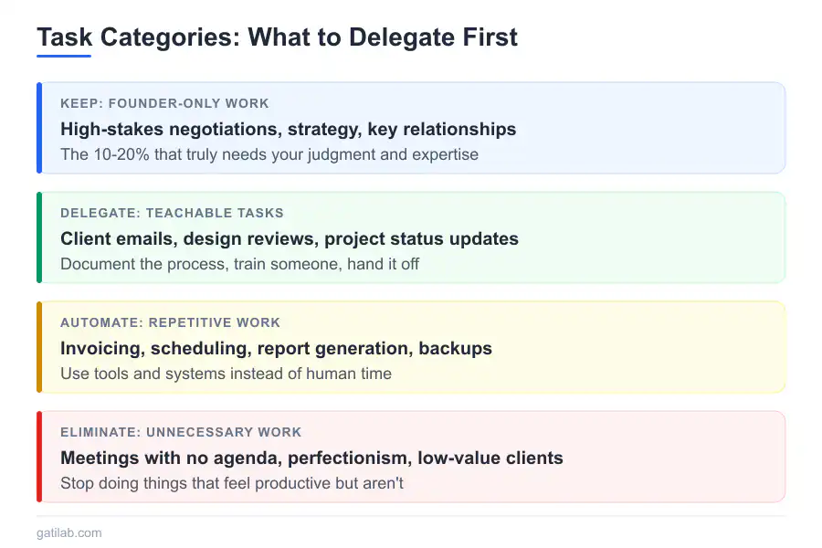Click the green accent bar on the Delegate card
822x548 pixels.
click(x=39, y=237)
